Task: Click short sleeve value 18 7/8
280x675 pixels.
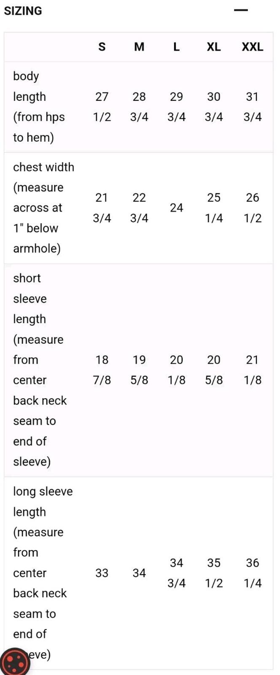Action: point(102,370)
